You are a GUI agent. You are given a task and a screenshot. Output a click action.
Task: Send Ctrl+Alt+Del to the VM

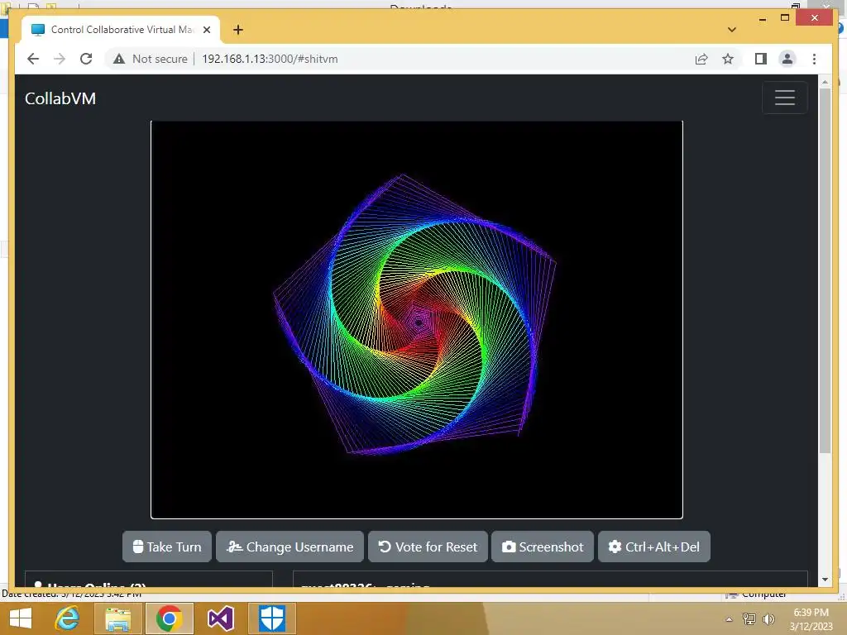[x=653, y=547]
